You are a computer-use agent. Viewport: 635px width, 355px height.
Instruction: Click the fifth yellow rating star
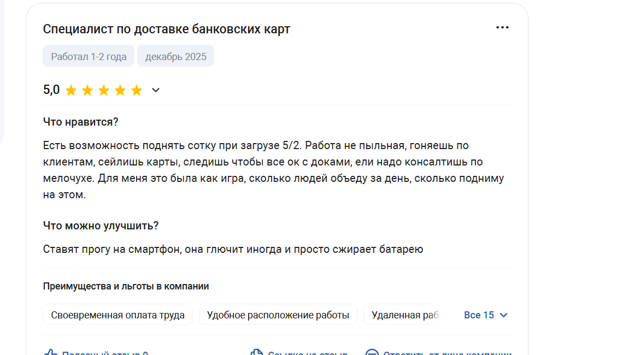137,91
